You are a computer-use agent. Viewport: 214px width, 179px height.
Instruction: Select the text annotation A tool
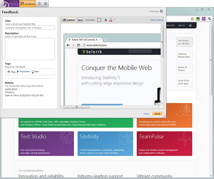(105, 20)
